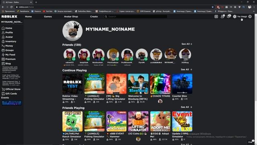Open Lifting Simulator thumbnail in Friends Playing
The width and height of the screenshot is (257, 145).
pos(138,121)
